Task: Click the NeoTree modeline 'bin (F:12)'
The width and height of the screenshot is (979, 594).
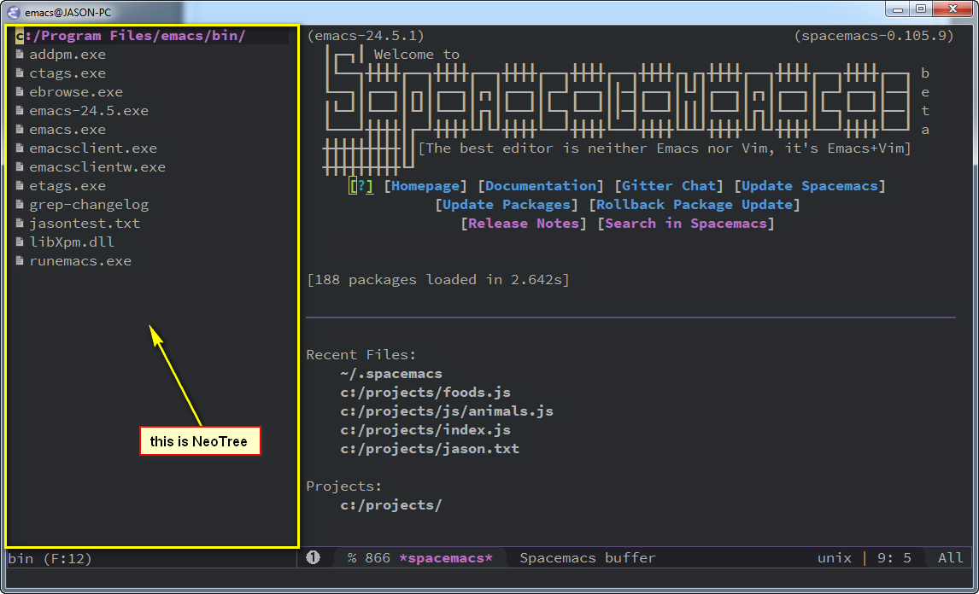Action: click(x=50, y=558)
